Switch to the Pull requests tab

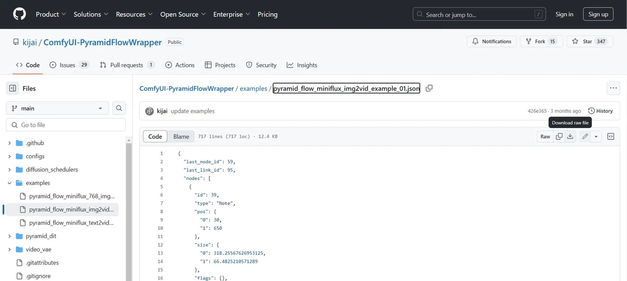[x=127, y=65]
